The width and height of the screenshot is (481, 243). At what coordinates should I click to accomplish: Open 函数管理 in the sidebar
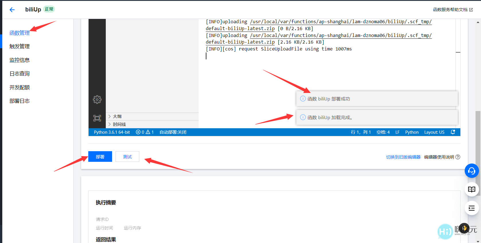tap(19, 33)
